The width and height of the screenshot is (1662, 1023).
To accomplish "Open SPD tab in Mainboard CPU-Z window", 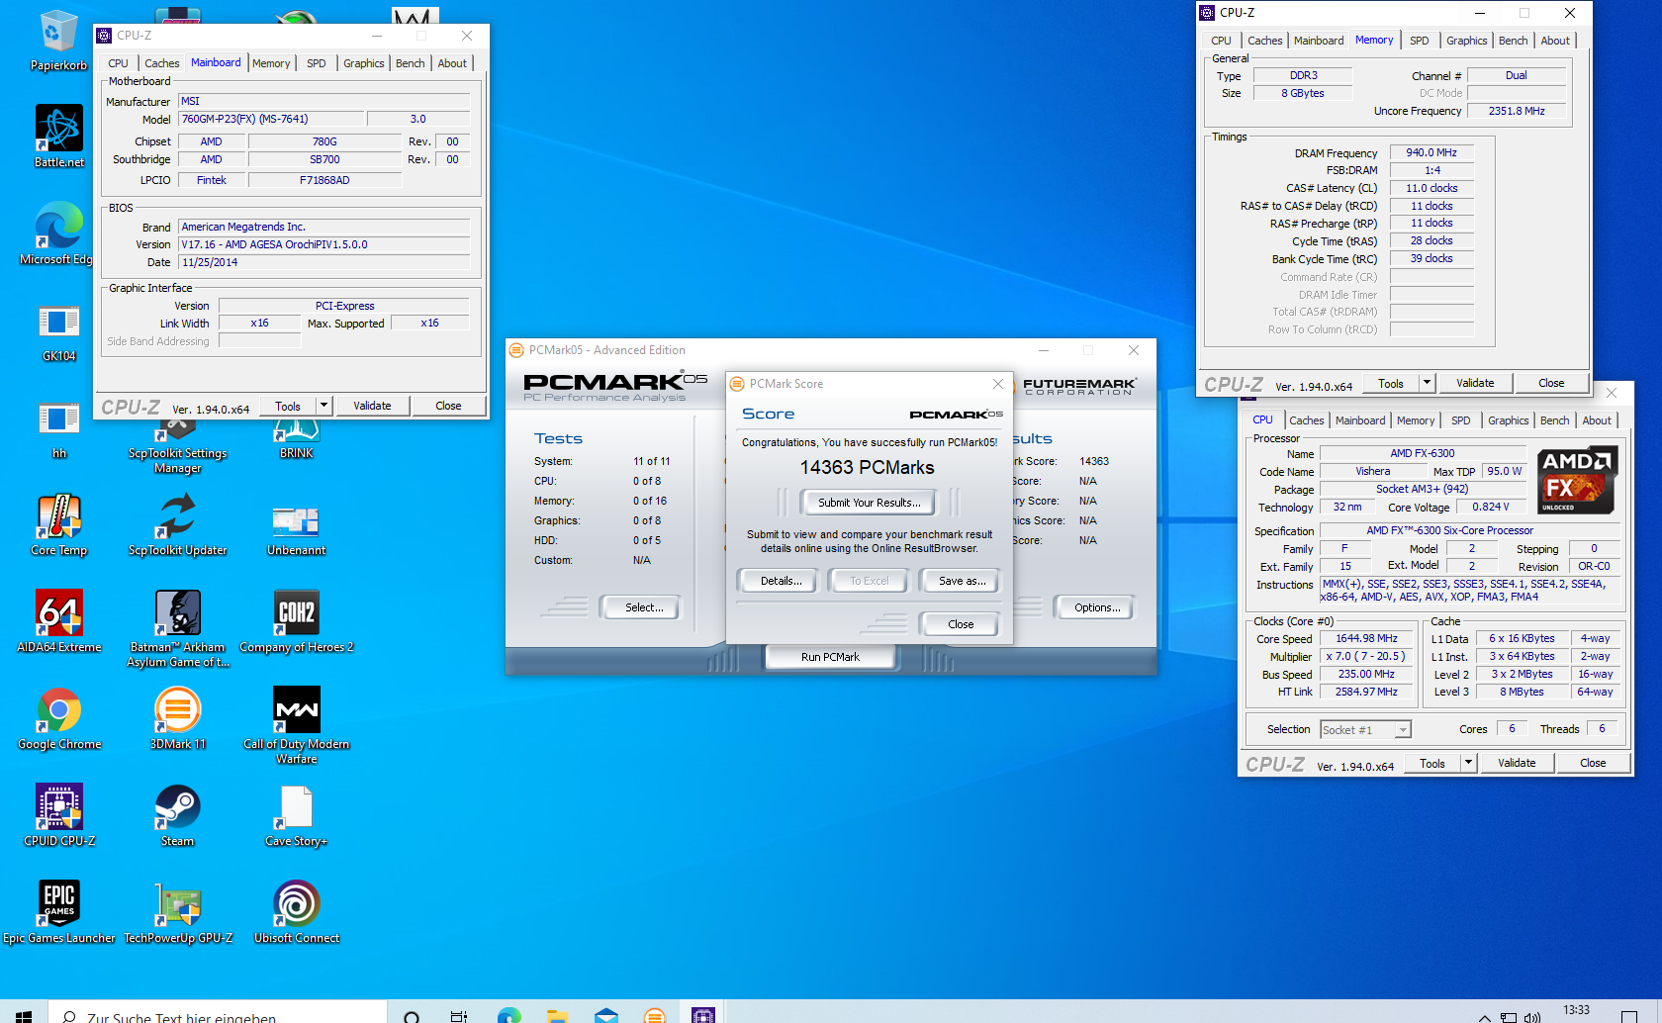I will tap(316, 63).
